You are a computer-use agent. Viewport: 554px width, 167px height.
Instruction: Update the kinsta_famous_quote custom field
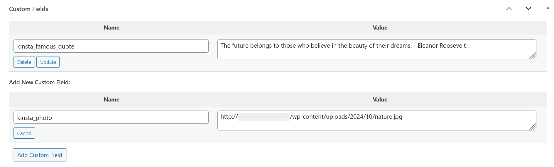coord(48,62)
